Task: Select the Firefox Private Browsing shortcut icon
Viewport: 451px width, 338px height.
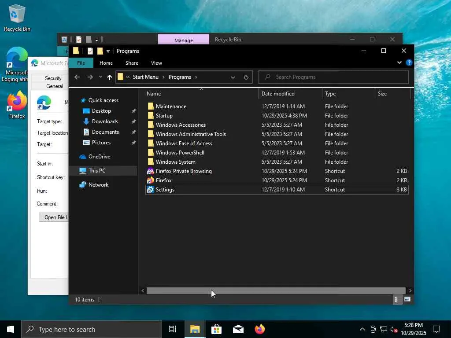Action: (151, 171)
